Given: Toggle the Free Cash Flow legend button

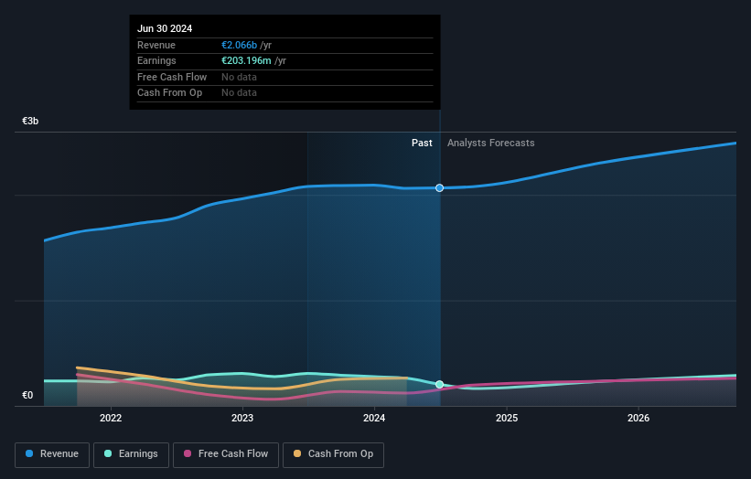Looking at the screenshot, I should pos(226,454).
